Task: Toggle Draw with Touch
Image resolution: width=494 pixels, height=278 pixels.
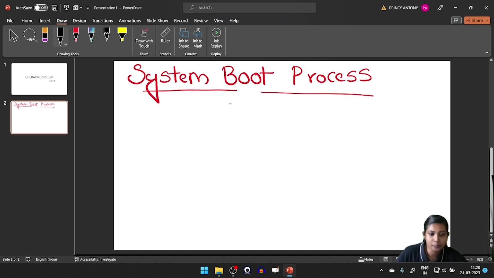Action: coord(144,38)
